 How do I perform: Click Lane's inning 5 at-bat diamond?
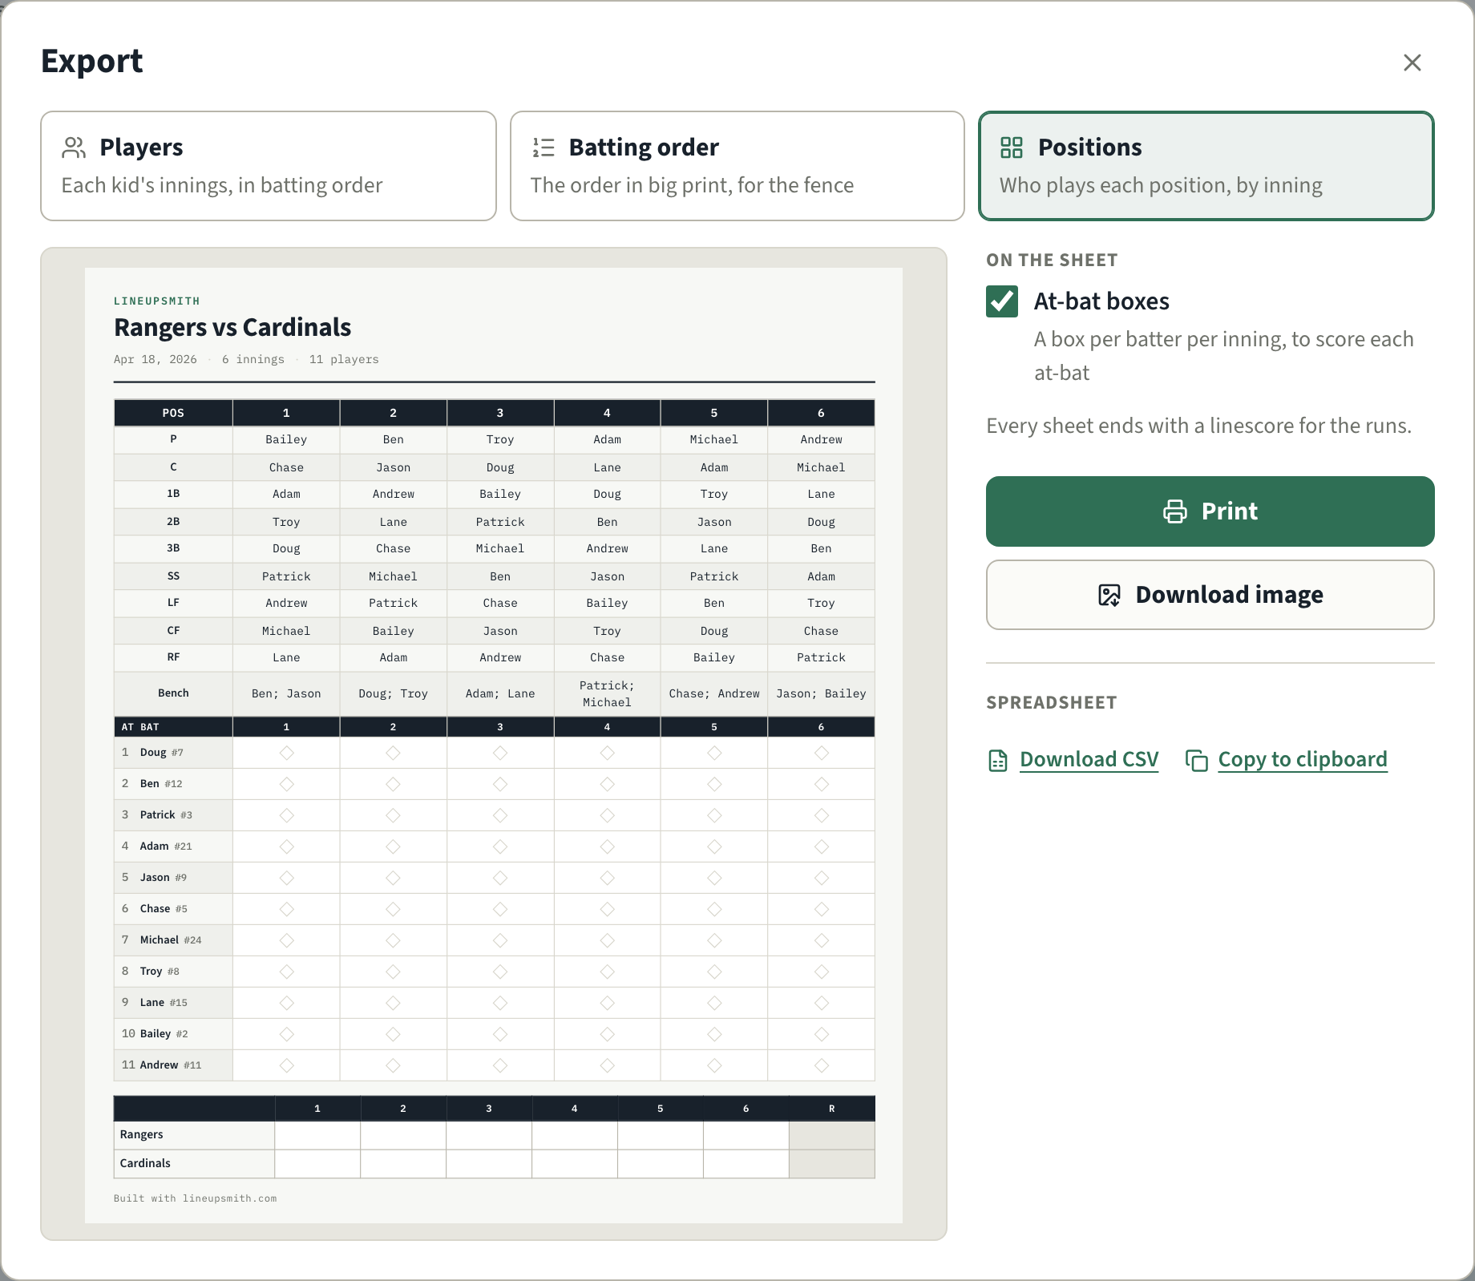tap(714, 1003)
